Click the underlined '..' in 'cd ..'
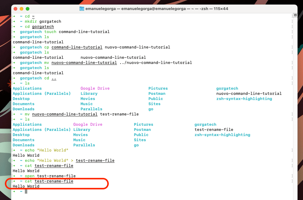Screen dimensions: 303x200 tap(54, 78)
